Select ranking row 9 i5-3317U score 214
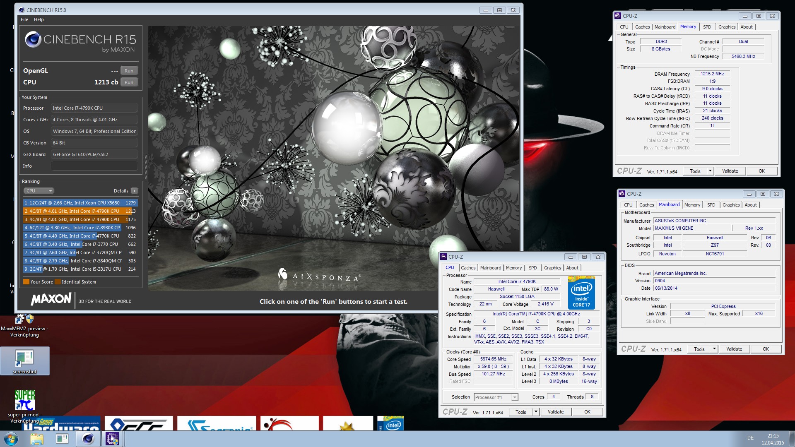Image resolution: width=795 pixels, height=447 pixels. 80,269
